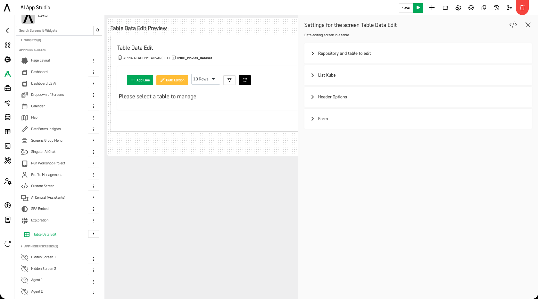538x299 pixels.
Task: Run the app with green play button
Action: [x=418, y=8]
